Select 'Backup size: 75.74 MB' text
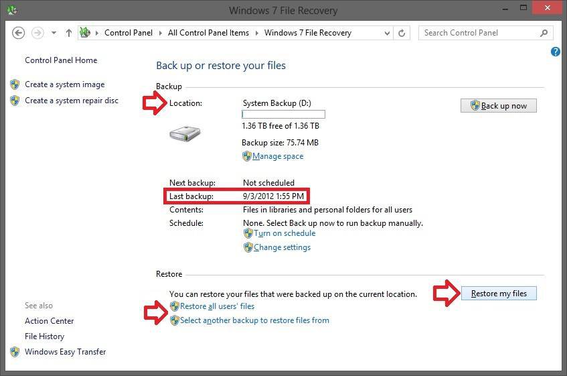 click(x=280, y=143)
